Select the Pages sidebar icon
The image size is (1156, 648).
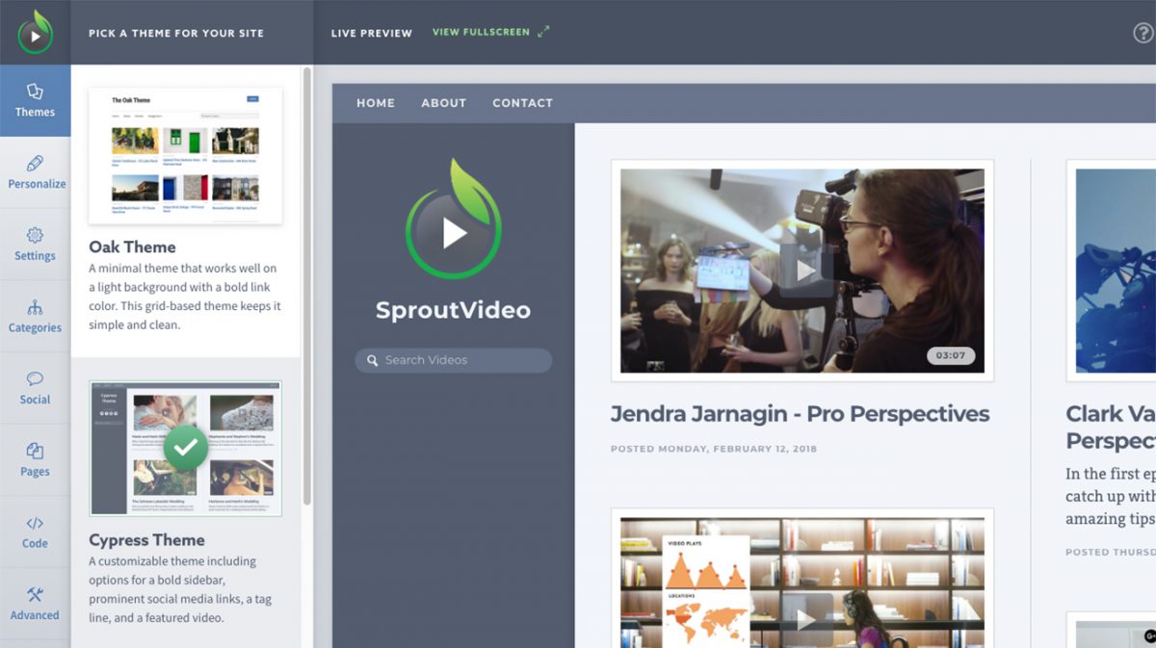36,460
